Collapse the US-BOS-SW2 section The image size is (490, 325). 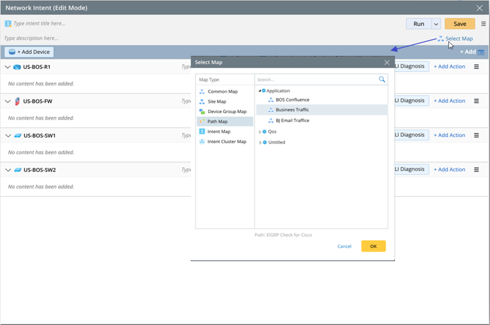[8, 170]
